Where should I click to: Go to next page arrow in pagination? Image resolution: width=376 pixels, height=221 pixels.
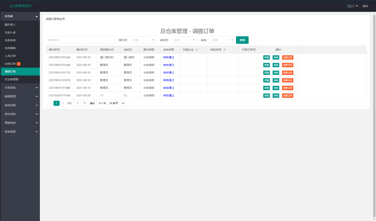pyautogui.click(x=63, y=103)
